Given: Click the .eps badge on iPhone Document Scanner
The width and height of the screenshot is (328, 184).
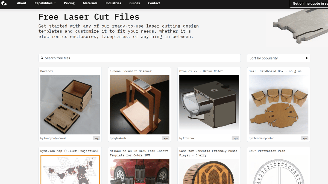Looking at the screenshot, I should point(166,138).
